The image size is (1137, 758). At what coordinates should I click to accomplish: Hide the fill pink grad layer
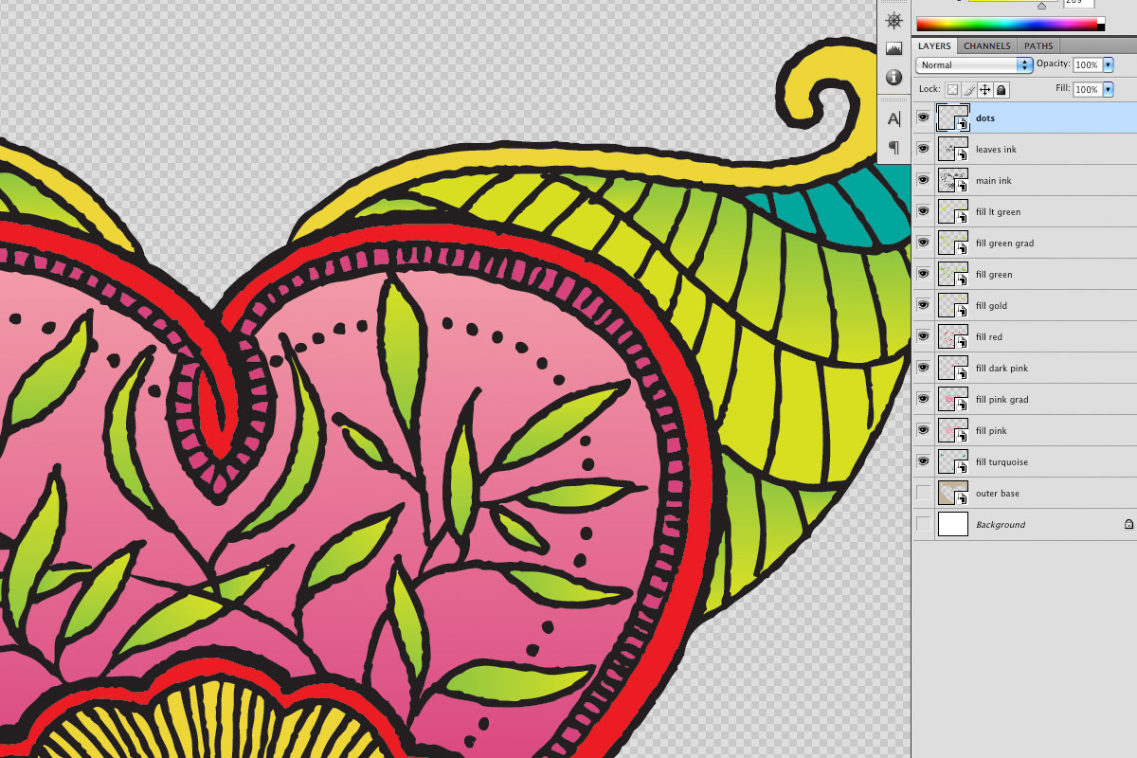click(923, 399)
